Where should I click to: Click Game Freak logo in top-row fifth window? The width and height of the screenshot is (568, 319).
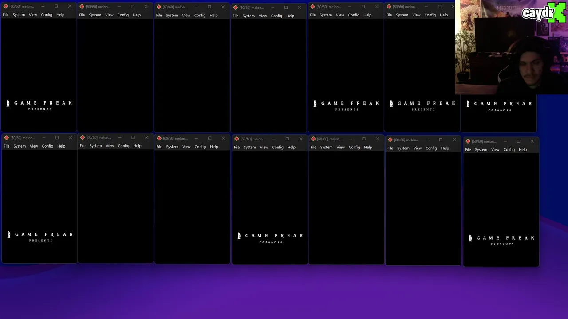click(347, 105)
